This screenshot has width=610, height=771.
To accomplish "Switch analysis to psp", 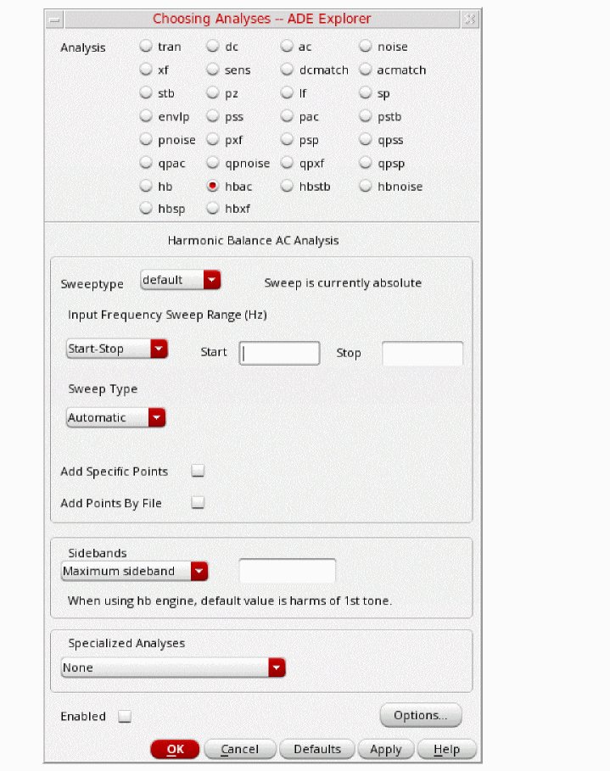I will pyautogui.click(x=287, y=140).
